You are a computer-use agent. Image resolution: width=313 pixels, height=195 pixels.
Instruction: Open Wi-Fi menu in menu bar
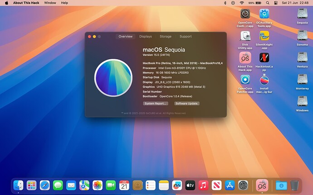tap(242, 3)
